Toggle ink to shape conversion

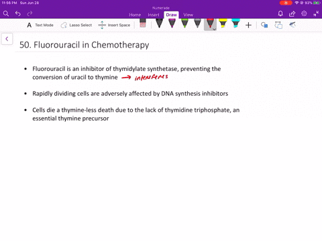click(278, 25)
